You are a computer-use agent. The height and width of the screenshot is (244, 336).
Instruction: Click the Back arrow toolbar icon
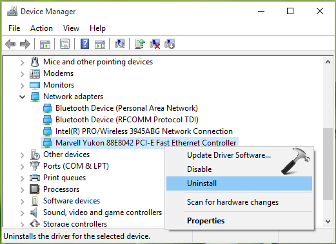point(10,44)
